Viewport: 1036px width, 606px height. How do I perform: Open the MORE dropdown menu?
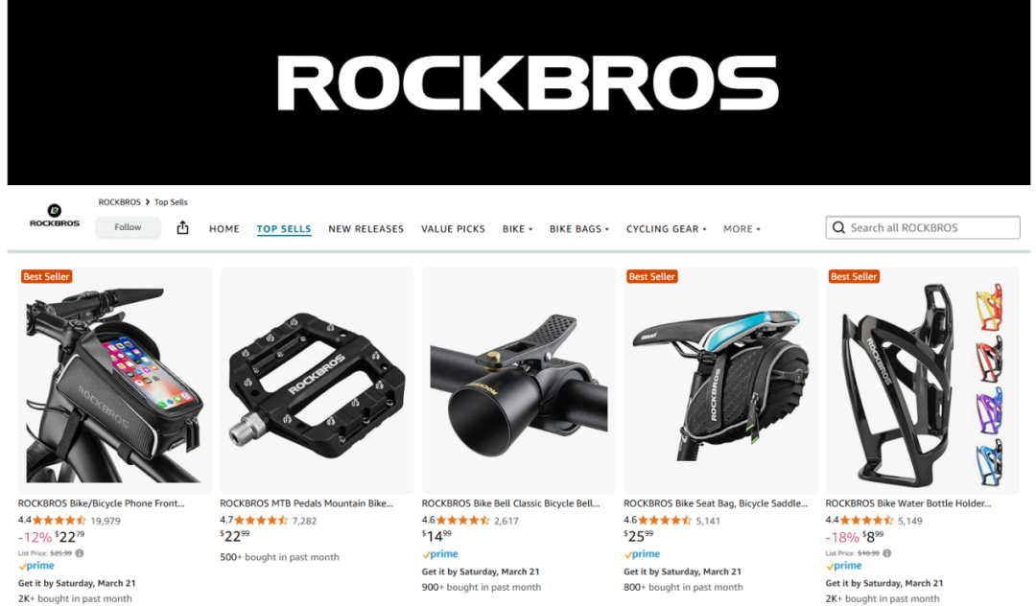(742, 229)
